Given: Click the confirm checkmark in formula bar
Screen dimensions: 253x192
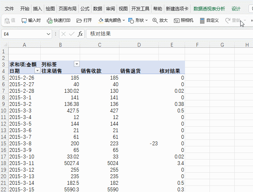Looking at the screenshot, I should (72, 34).
